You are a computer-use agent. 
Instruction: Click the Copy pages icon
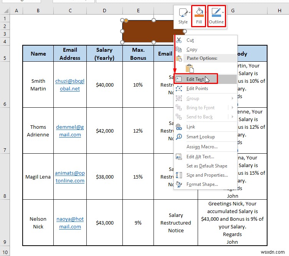point(178,49)
